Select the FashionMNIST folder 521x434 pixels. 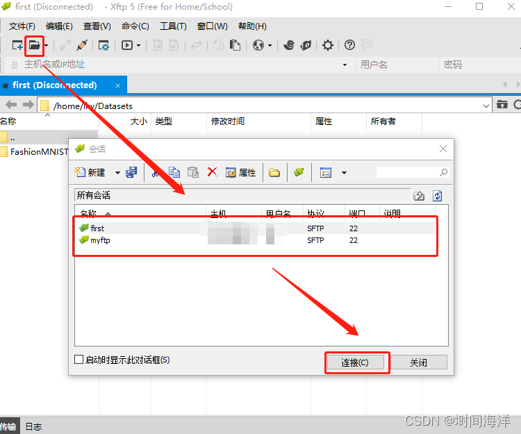tap(35, 152)
